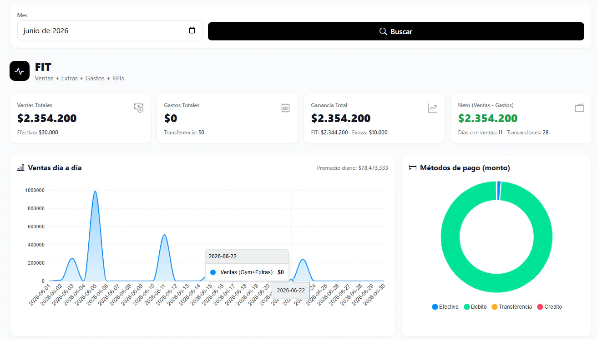Screen dimensions: 597x340
Task: Click the small blue Efectivo donut slice
Action: 499,191
